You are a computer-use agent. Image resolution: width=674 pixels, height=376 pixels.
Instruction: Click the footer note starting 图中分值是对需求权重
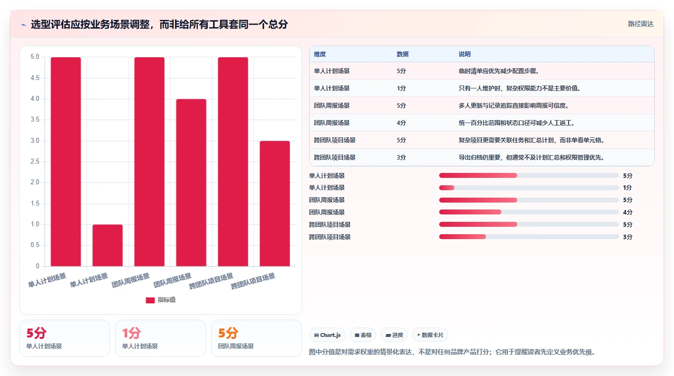[x=453, y=352]
